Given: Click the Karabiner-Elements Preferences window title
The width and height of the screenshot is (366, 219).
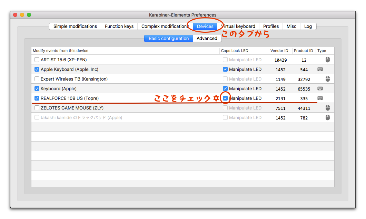Looking at the screenshot, I should [183, 15].
